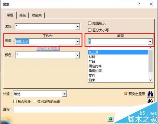Open the 外观 每处 dropdown

[64, 94]
